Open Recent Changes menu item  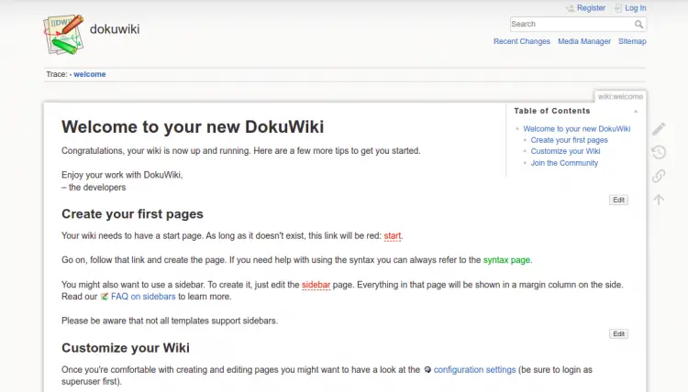coord(522,41)
